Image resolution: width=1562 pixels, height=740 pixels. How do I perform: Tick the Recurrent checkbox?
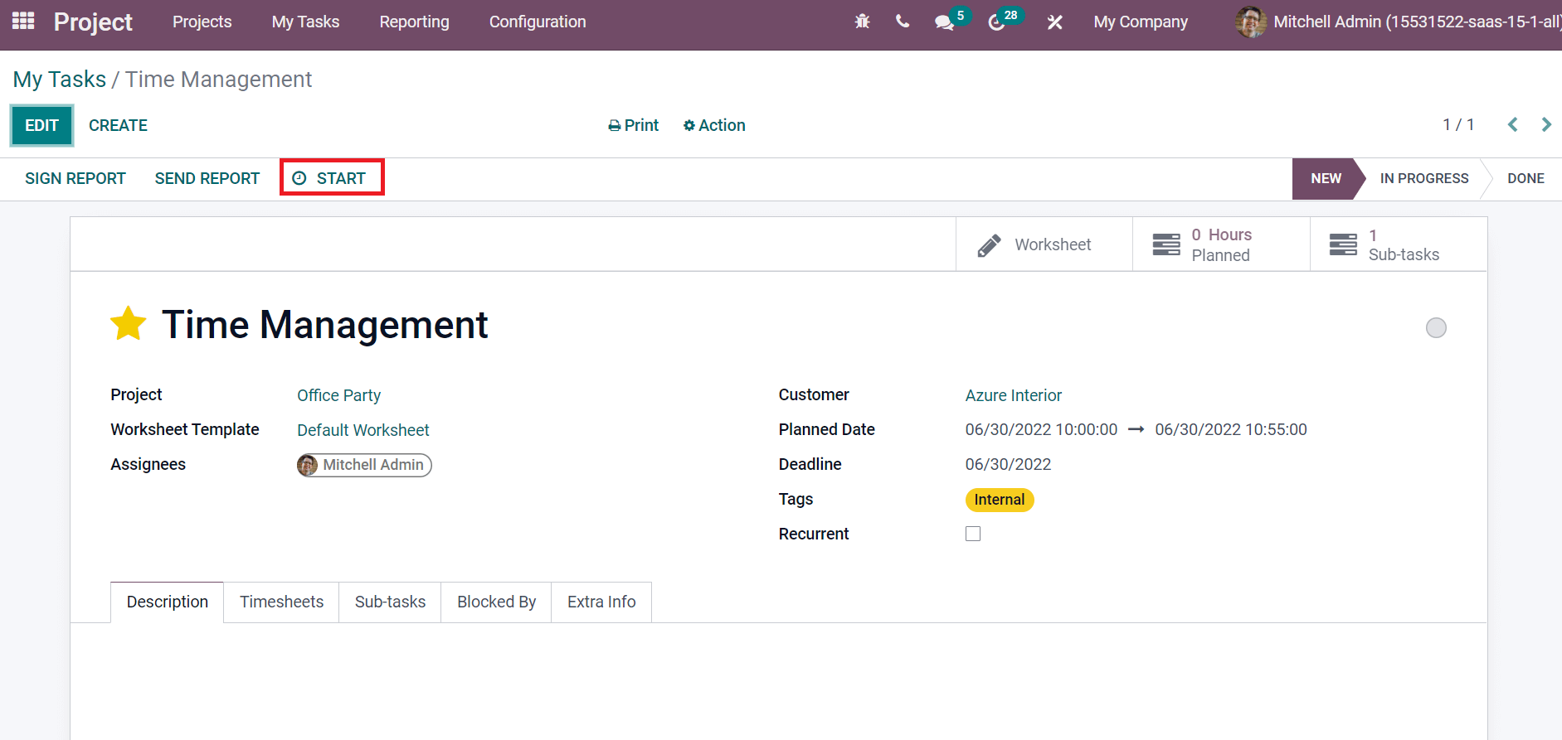click(973, 534)
